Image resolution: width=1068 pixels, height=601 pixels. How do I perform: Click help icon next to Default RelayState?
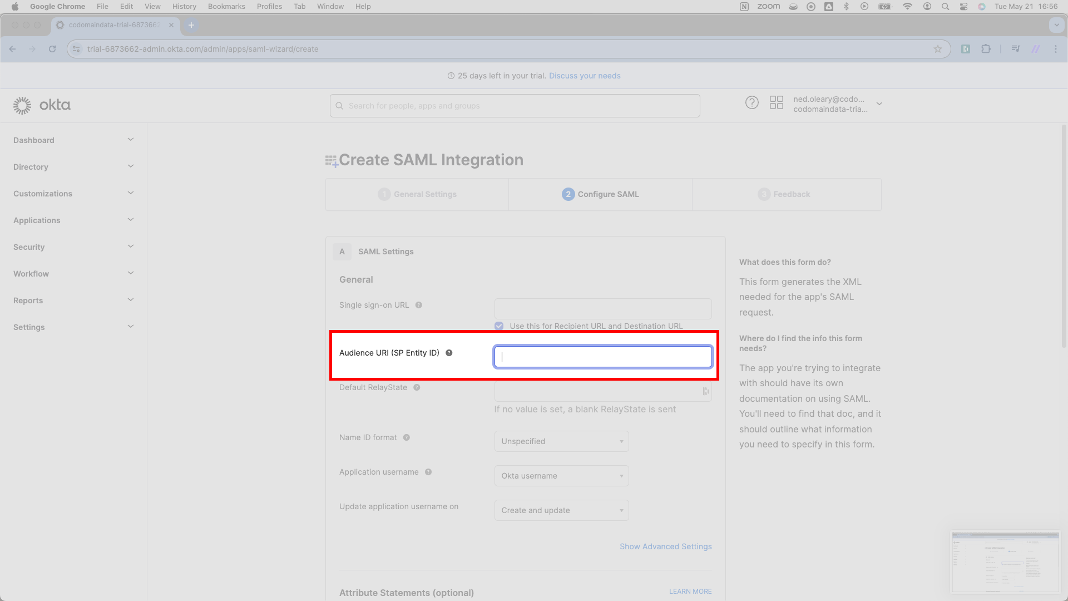417,387
